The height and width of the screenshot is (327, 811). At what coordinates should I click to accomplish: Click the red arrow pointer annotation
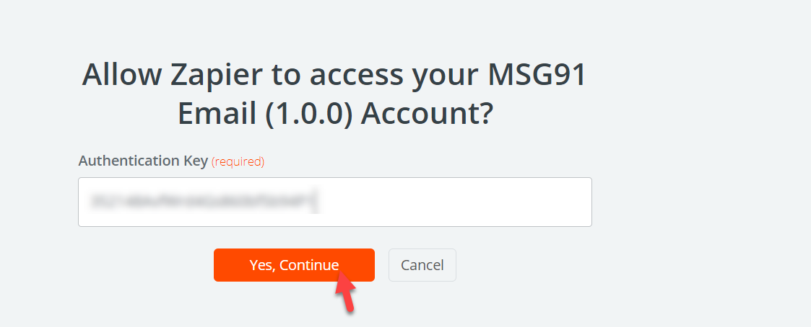345,292
